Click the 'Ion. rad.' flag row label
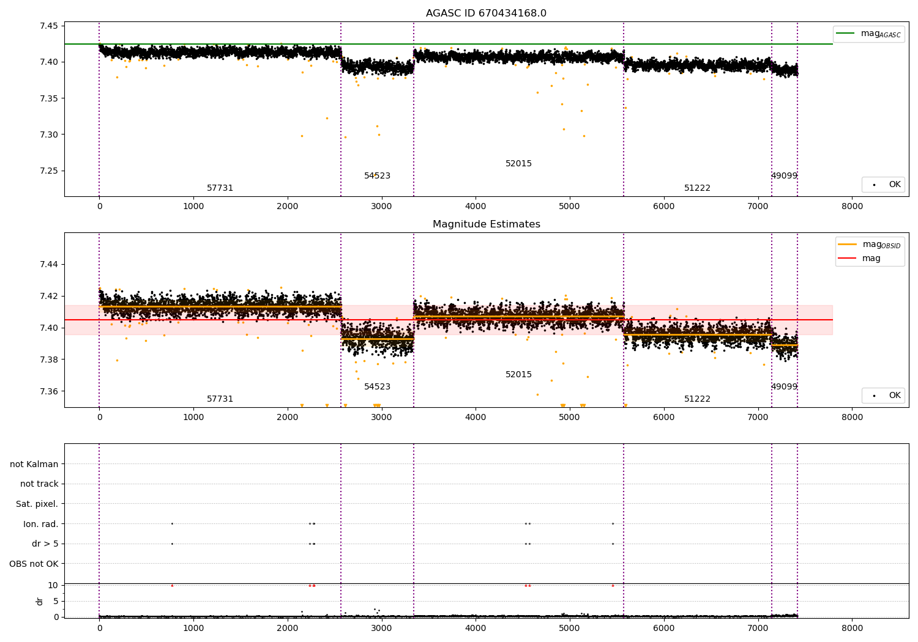918x642 pixels. (41, 524)
